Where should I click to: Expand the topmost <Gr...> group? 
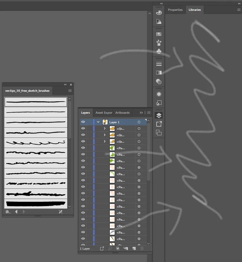(105, 129)
